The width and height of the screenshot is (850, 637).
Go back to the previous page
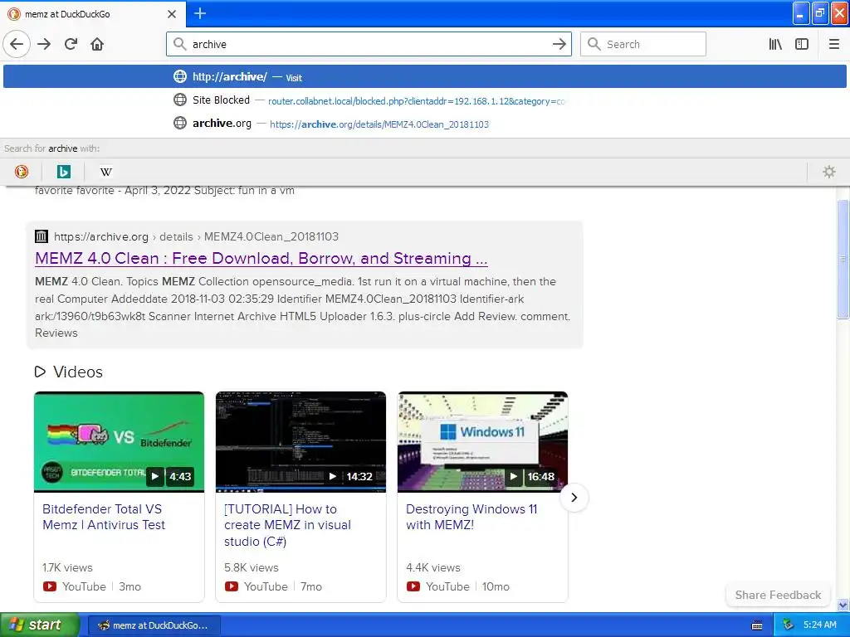pos(17,44)
